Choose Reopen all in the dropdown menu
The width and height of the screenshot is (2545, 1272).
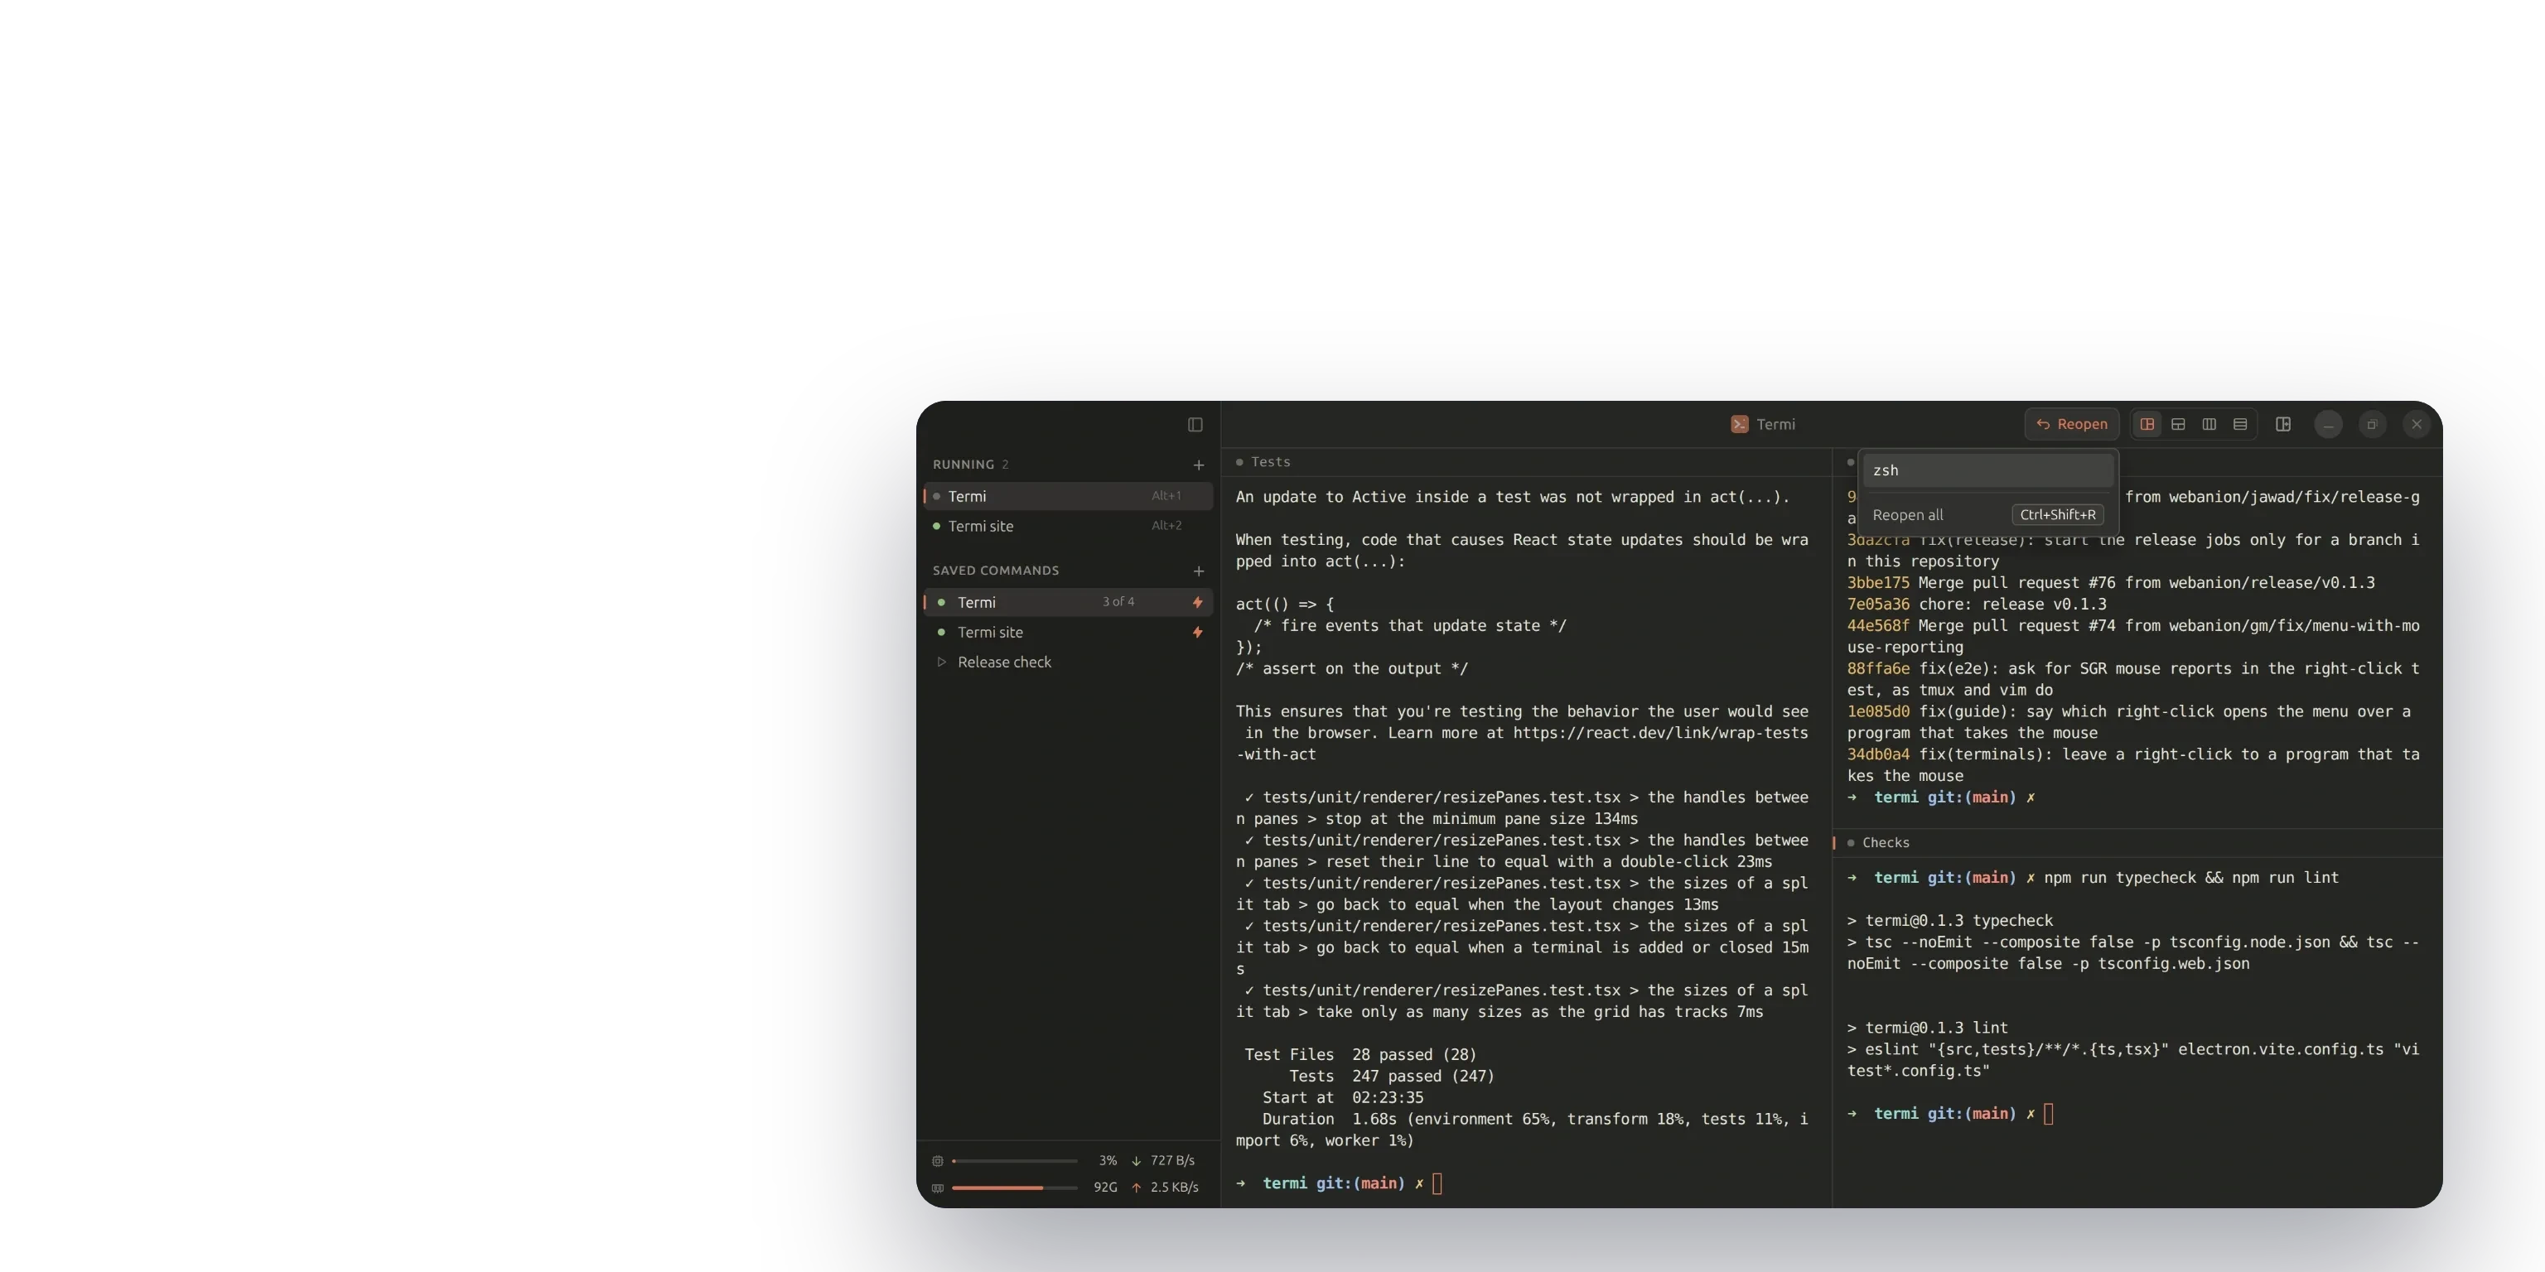click(x=1987, y=516)
